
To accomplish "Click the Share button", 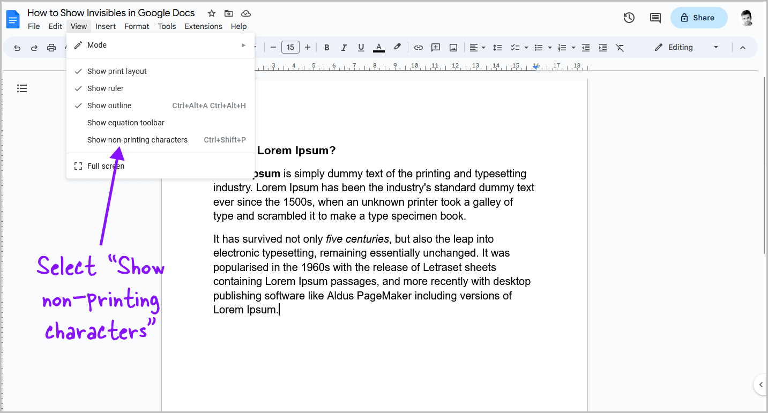I will (699, 18).
